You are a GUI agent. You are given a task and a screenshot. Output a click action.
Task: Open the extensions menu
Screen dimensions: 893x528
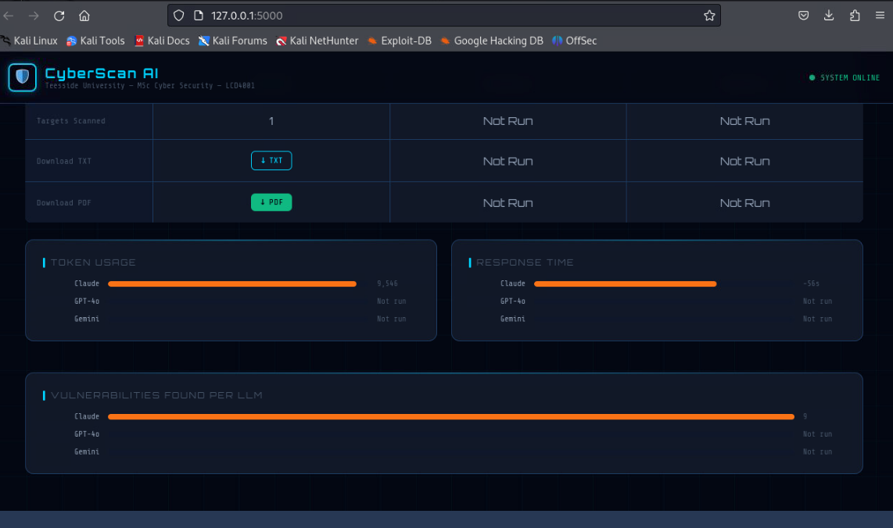coord(854,16)
